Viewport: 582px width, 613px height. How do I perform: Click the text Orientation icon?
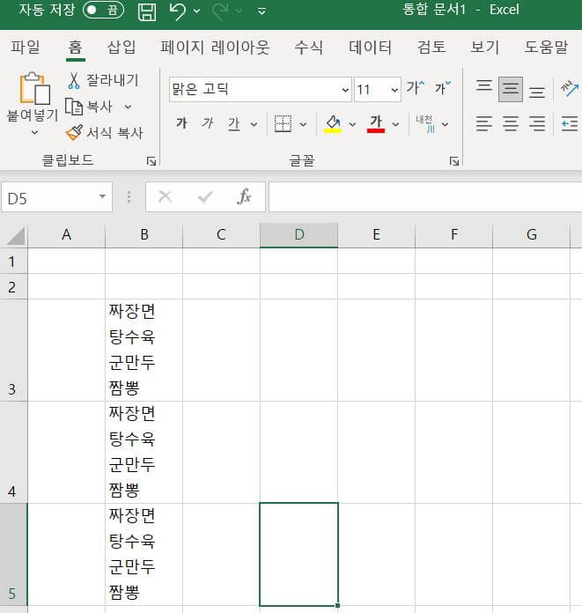click(x=570, y=88)
